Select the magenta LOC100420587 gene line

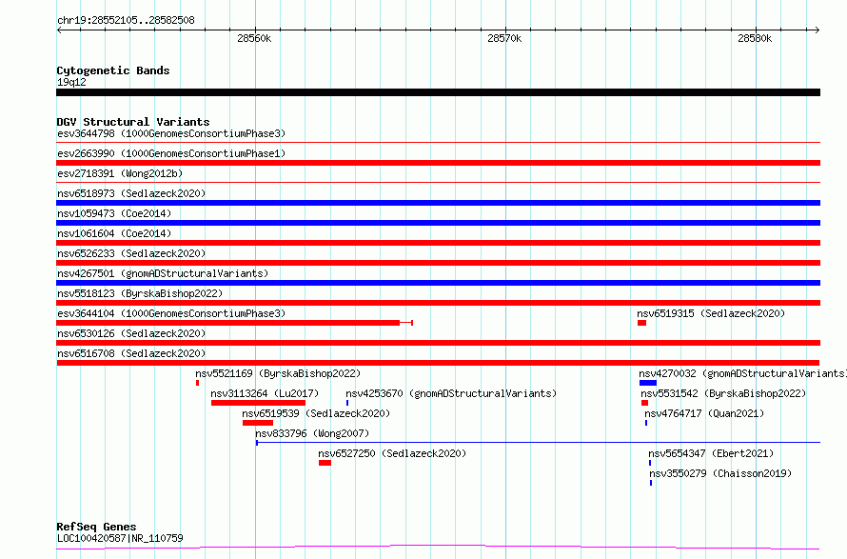click(438, 548)
